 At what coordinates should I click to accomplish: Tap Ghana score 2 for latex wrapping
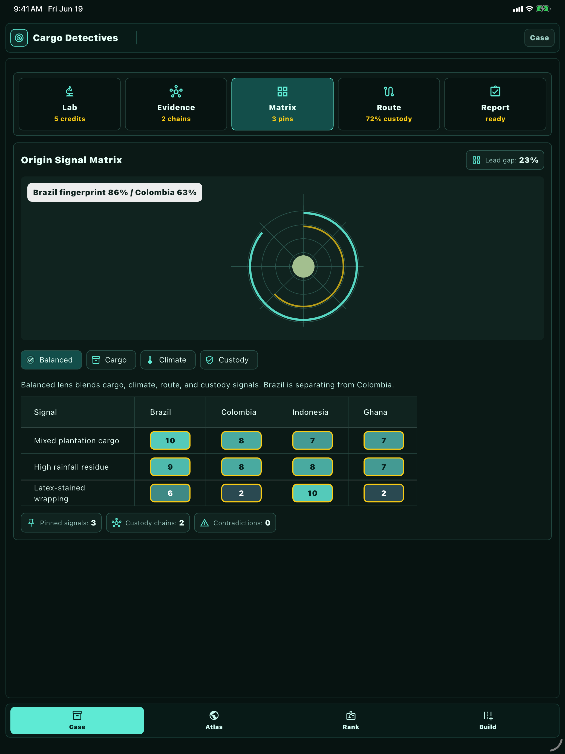pyautogui.click(x=384, y=493)
